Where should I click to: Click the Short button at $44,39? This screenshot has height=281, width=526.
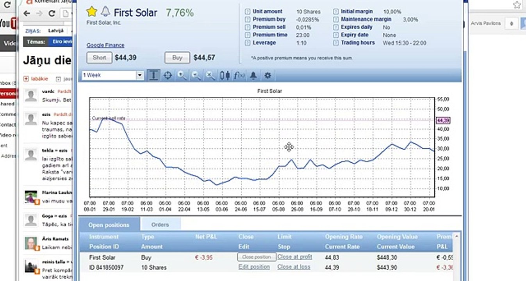(99, 58)
